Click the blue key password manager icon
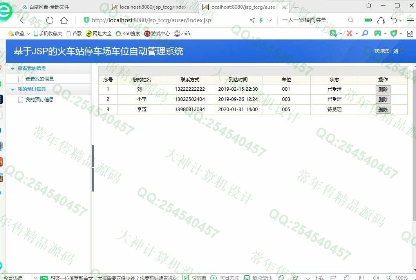 click(x=365, y=33)
